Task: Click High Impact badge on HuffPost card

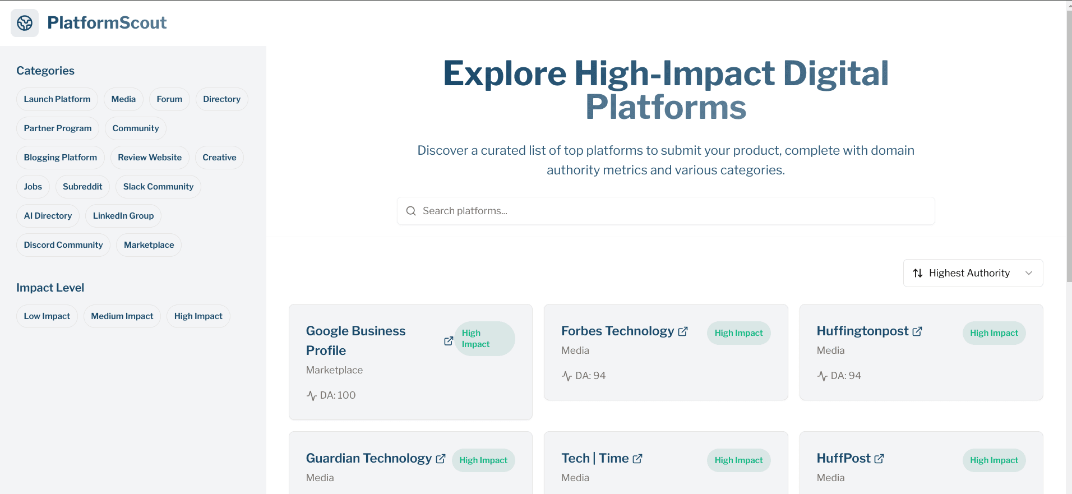Action: coord(994,460)
